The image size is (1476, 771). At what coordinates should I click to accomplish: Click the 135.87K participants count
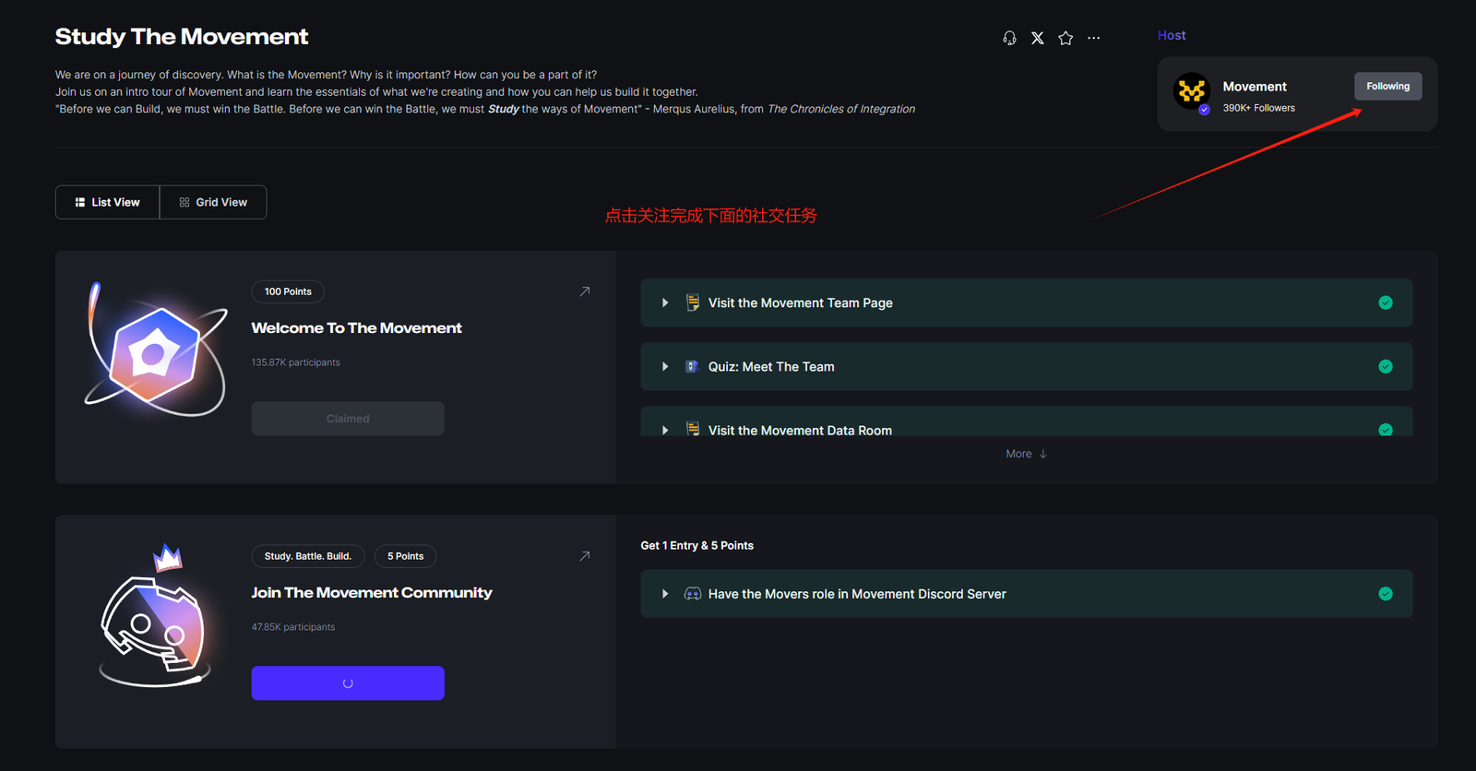click(296, 362)
